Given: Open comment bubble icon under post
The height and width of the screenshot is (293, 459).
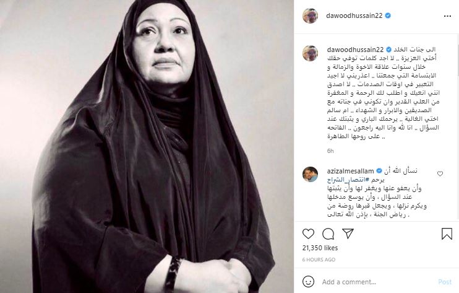Looking at the screenshot, I should (328, 234).
